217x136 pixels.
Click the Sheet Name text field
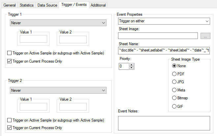[x=164, y=50]
